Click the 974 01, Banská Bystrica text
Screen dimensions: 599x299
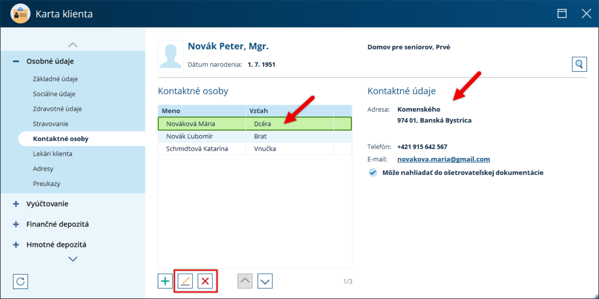[434, 120]
